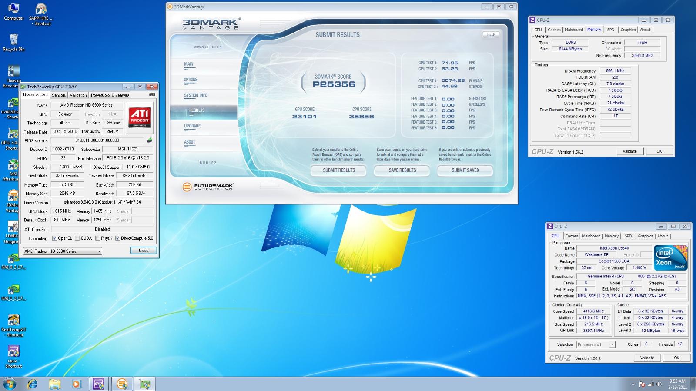Toggle the OpenCL checkbox in GPU-Z
Image resolution: width=696 pixels, height=391 pixels.
point(54,238)
